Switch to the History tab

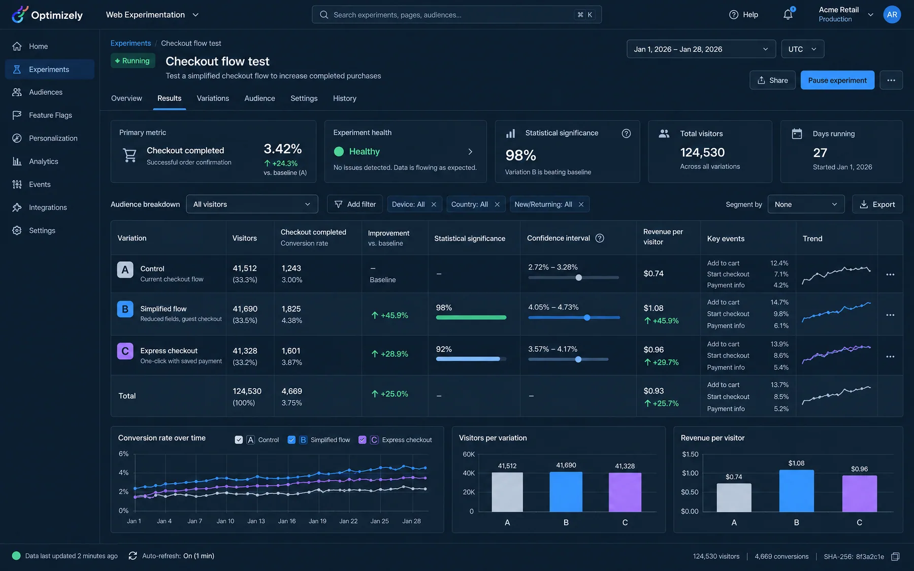pos(344,98)
